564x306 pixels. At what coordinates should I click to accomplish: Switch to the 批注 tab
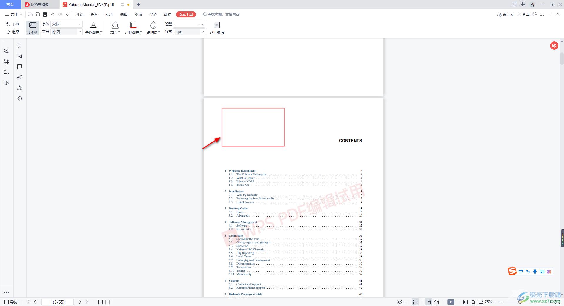(x=109, y=14)
